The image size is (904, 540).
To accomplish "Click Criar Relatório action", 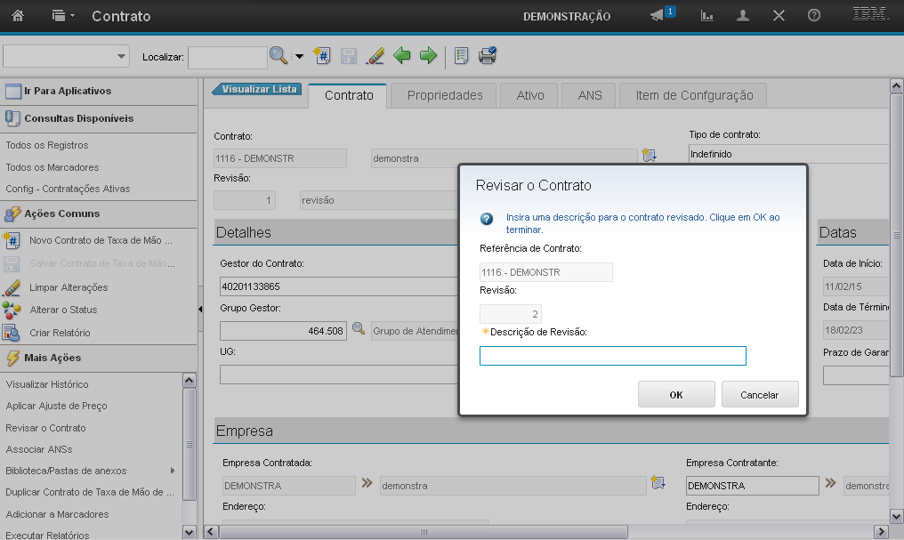I will coord(60,333).
